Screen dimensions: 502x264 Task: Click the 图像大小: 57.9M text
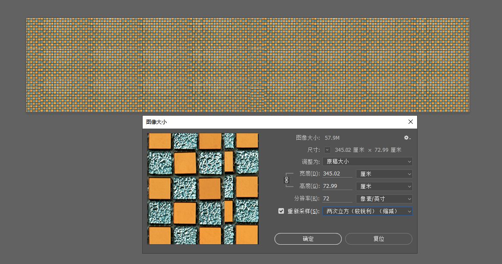pyautogui.click(x=318, y=138)
